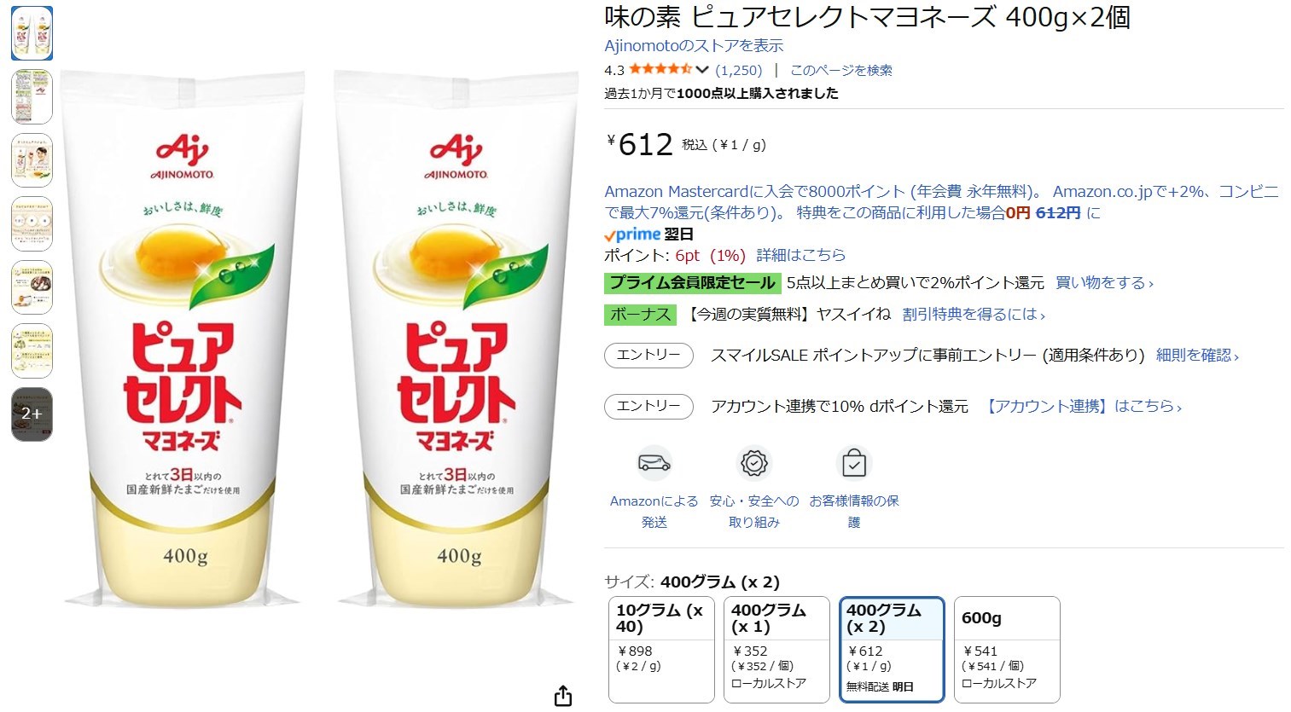The height and width of the screenshot is (712, 1291).
Task: Expand the rating dropdown chevron next to stars
Action: [702, 70]
